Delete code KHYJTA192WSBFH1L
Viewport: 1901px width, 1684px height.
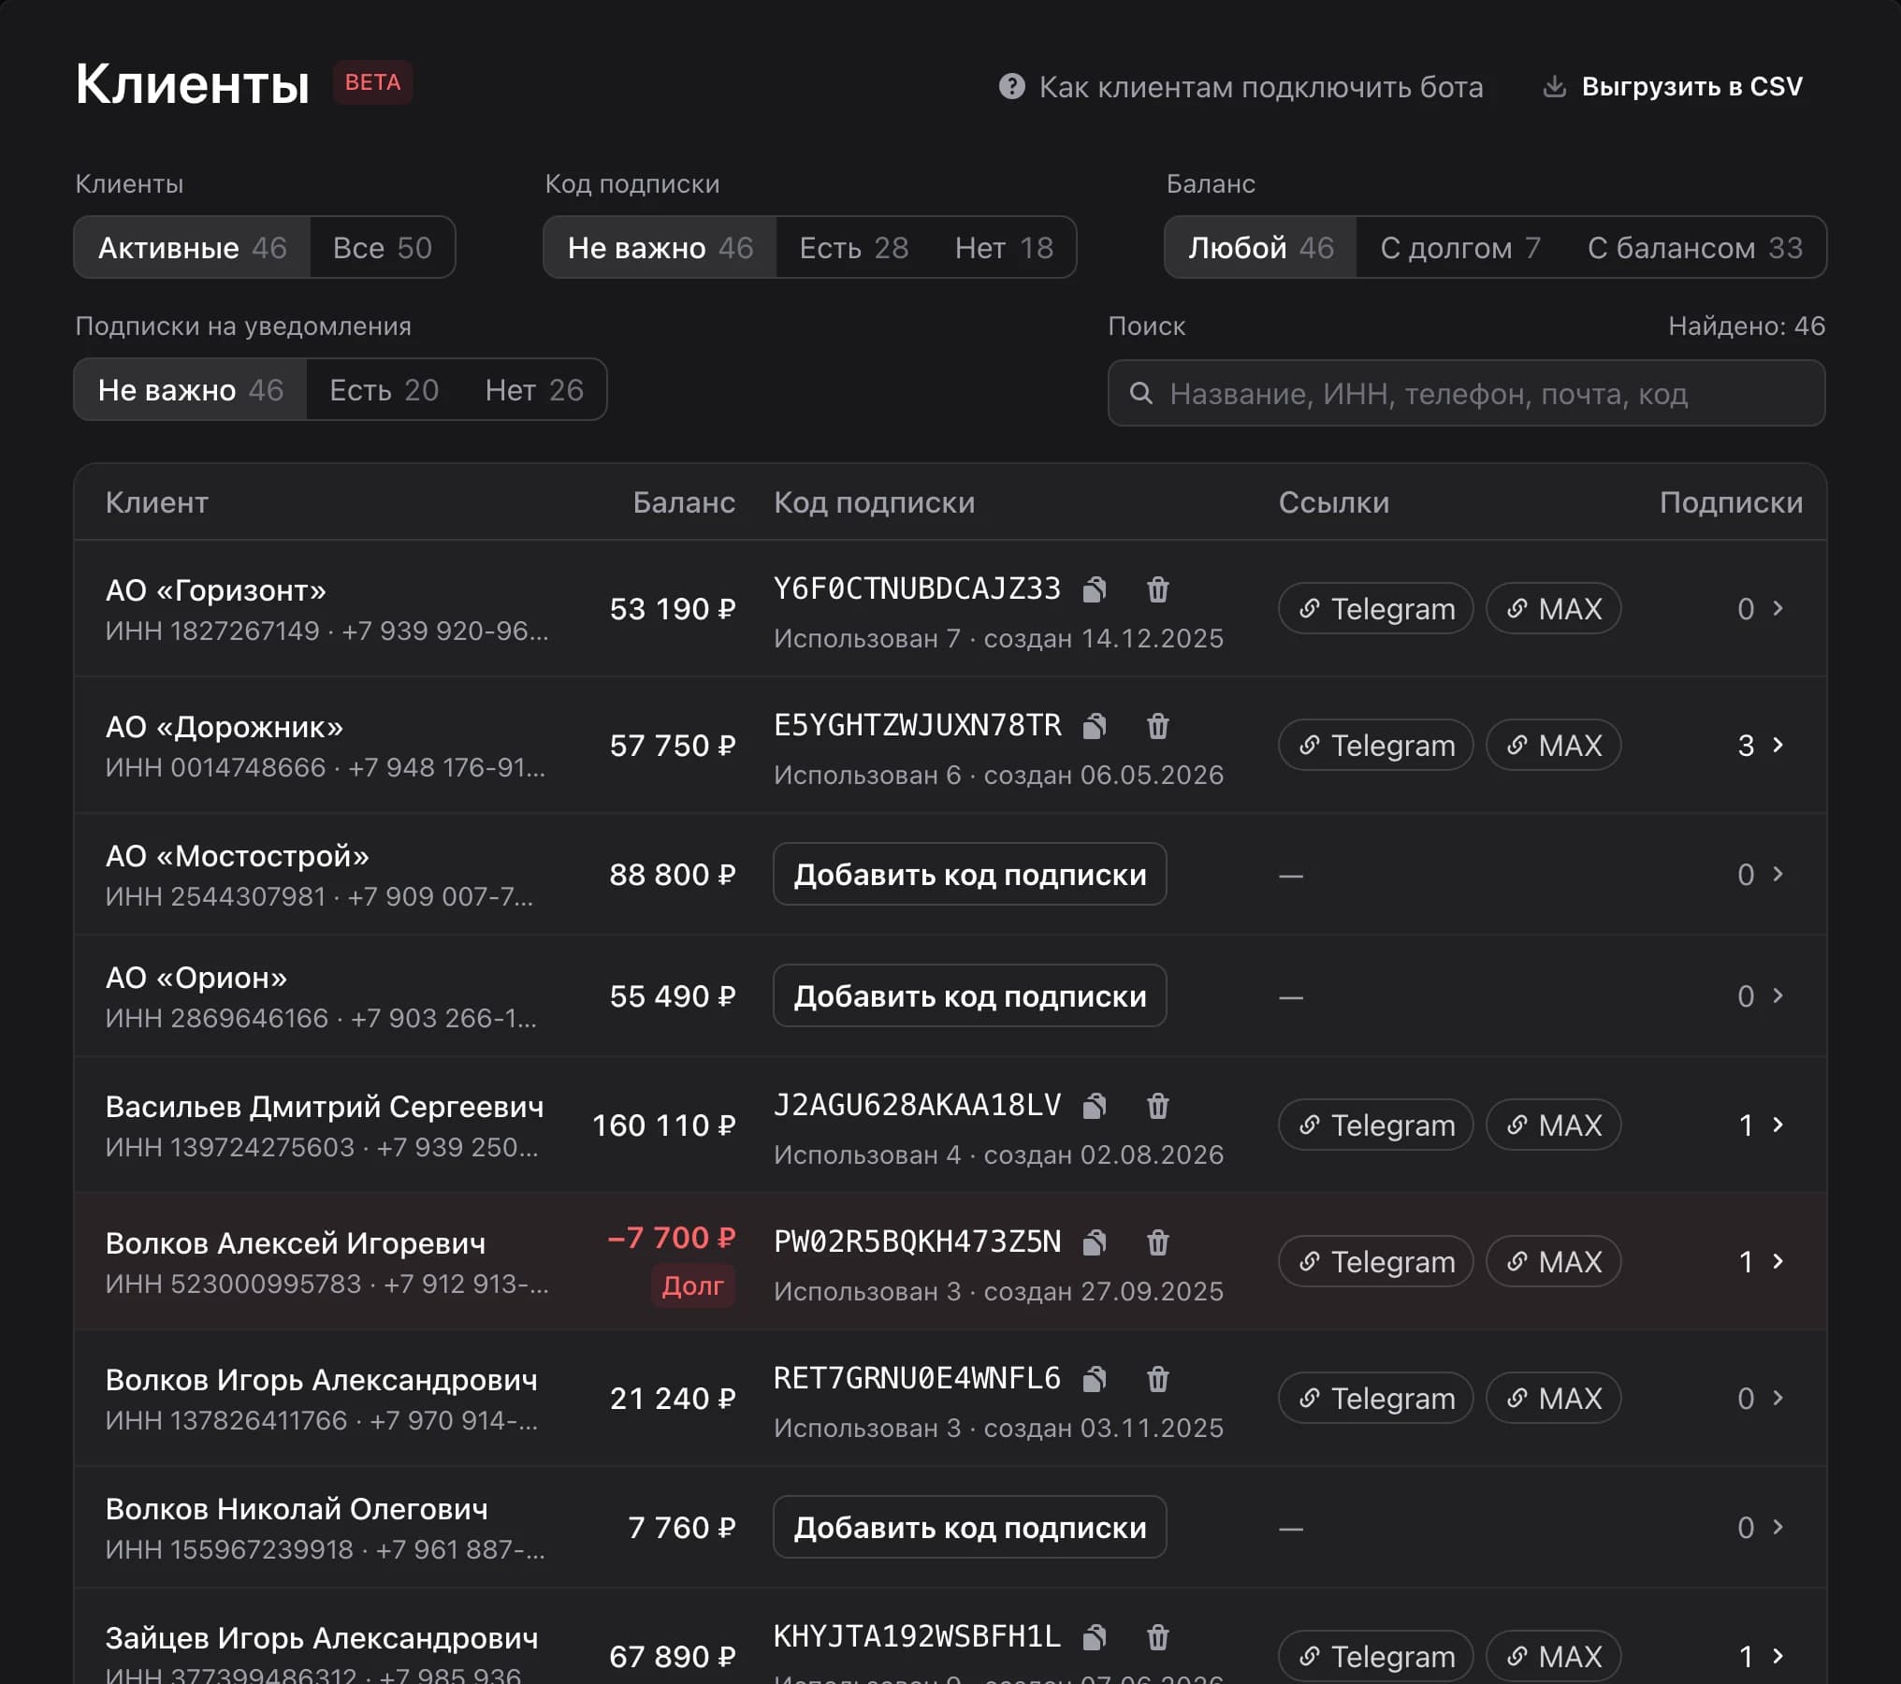tap(1158, 1637)
